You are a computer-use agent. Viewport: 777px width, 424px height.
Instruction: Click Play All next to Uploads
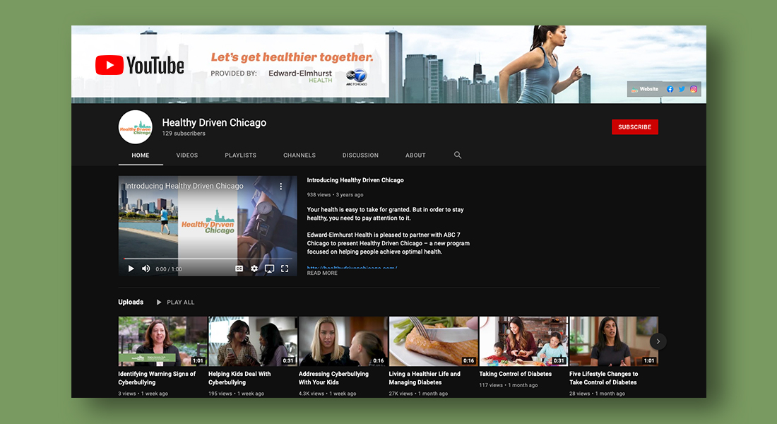coord(175,302)
